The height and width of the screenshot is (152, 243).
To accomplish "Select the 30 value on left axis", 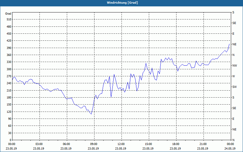I will pos(10,133).
